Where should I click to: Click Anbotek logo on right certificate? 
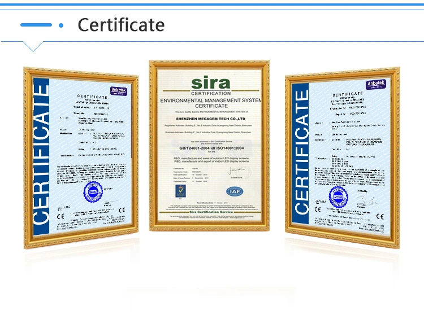point(375,84)
